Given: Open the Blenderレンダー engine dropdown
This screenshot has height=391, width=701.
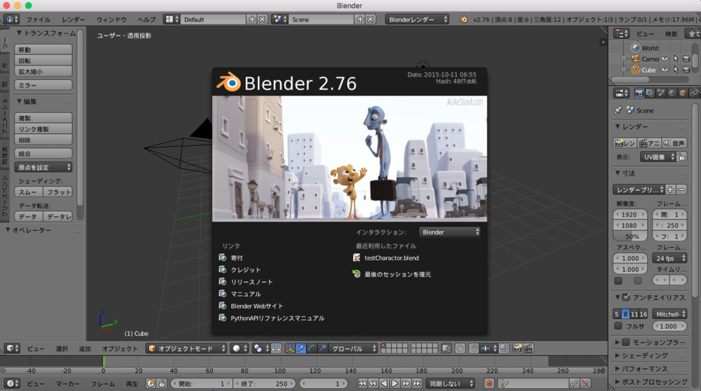Looking at the screenshot, I should coord(417,19).
